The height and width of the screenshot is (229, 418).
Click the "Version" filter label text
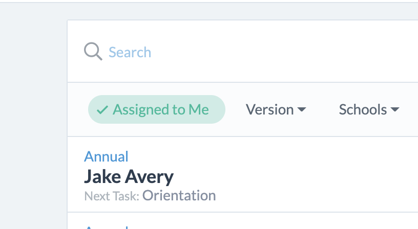pyautogui.click(x=269, y=109)
